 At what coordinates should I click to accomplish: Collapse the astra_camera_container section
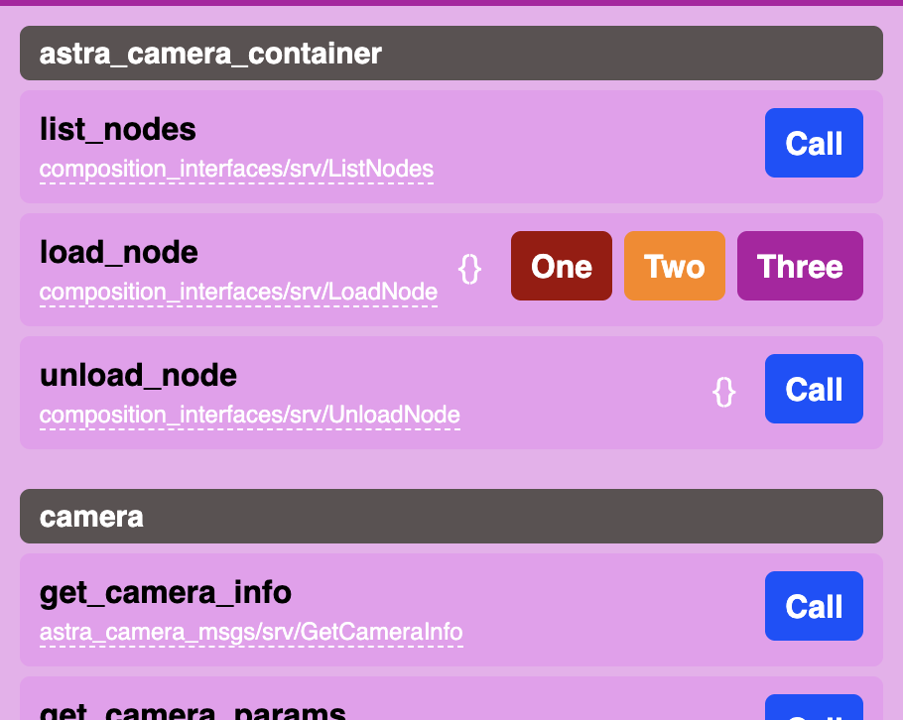(x=451, y=54)
